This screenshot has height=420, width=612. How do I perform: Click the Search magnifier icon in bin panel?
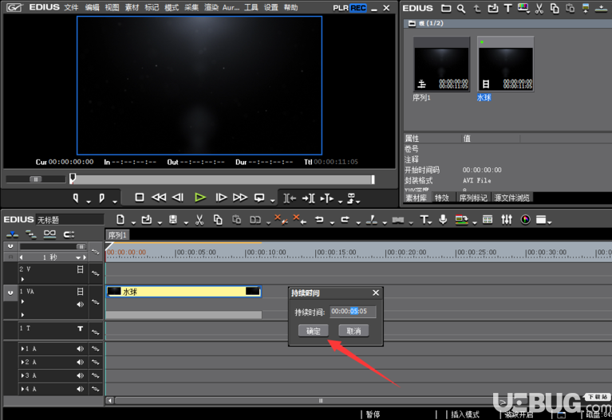click(x=461, y=9)
